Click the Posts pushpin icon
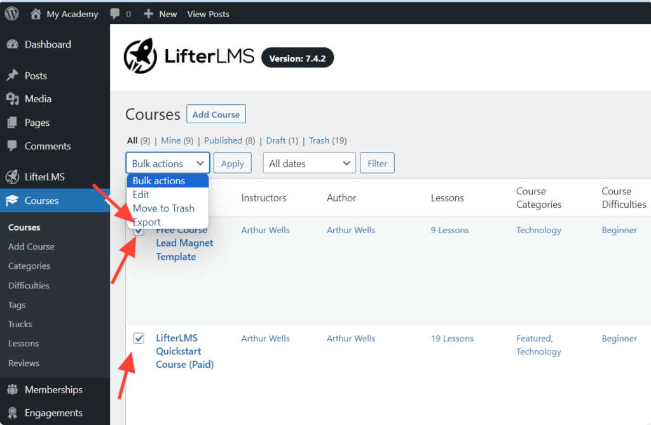Viewport: 651px width, 425px height. pos(14,75)
